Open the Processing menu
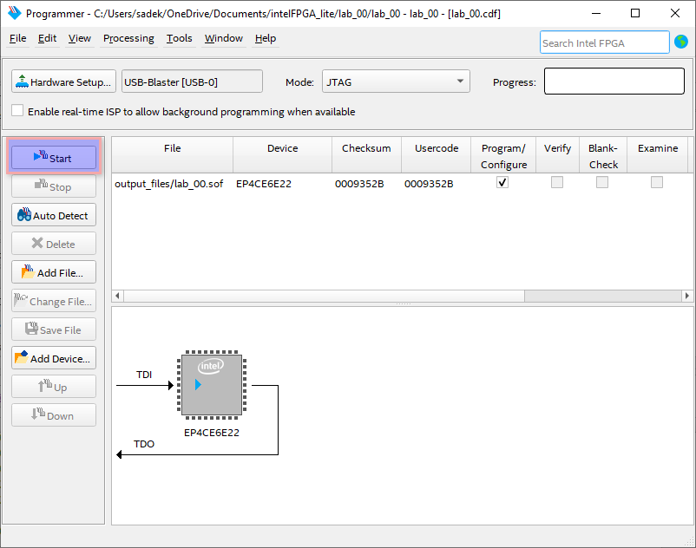This screenshot has width=696, height=548. click(x=128, y=38)
